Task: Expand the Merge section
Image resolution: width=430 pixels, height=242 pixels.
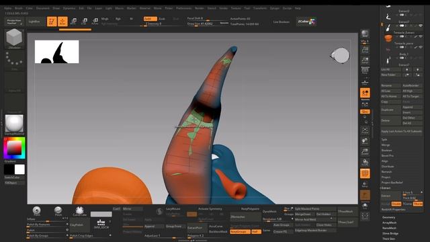Action: [x=385, y=145]
